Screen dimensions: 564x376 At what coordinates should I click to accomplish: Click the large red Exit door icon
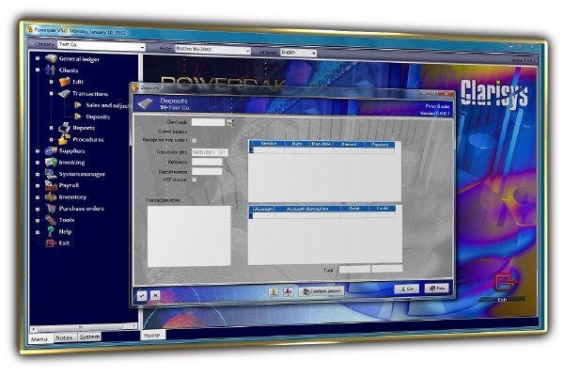pos(506,282)
